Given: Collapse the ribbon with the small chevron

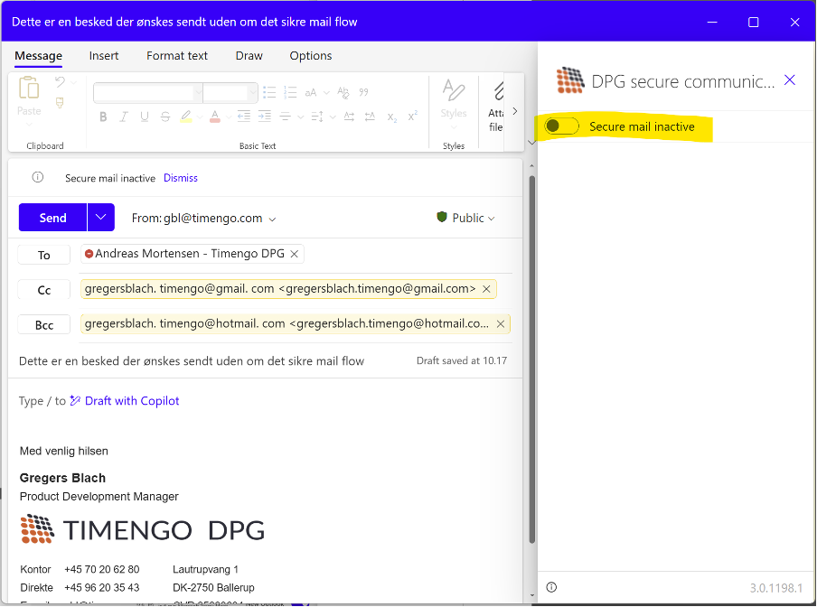Looking at the screenshot, I should (x=531, y=143).
